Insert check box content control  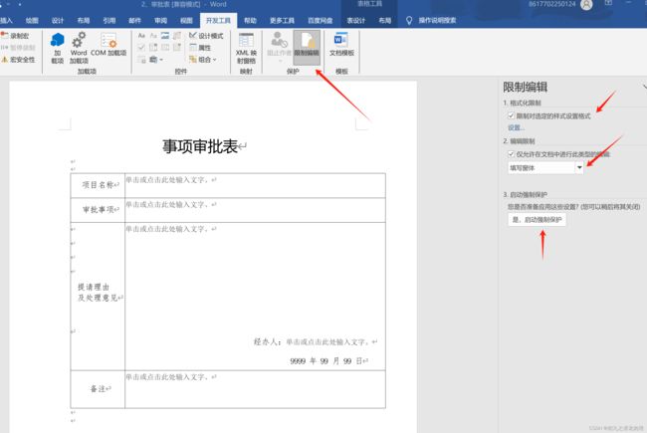[x=141, y=48]
